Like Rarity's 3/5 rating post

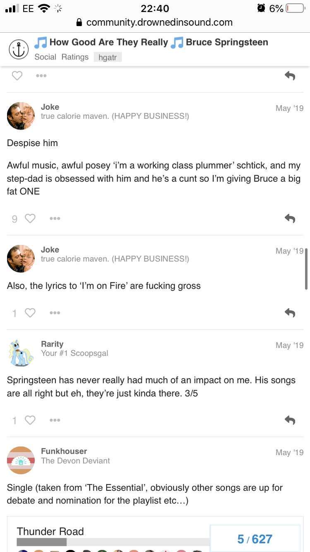[30, 420]
